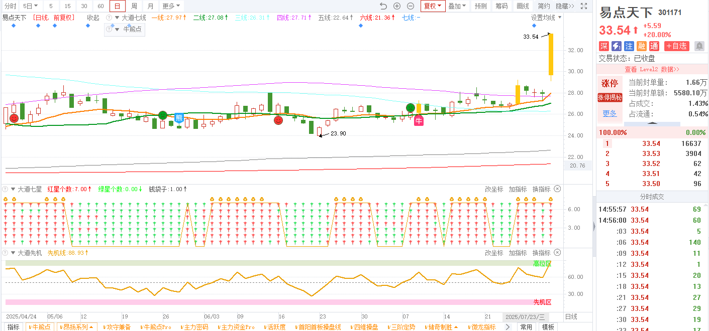Screen dimensions: 709x331
Task: Open the 5日 period dropdown
Action: coord(31,6)
